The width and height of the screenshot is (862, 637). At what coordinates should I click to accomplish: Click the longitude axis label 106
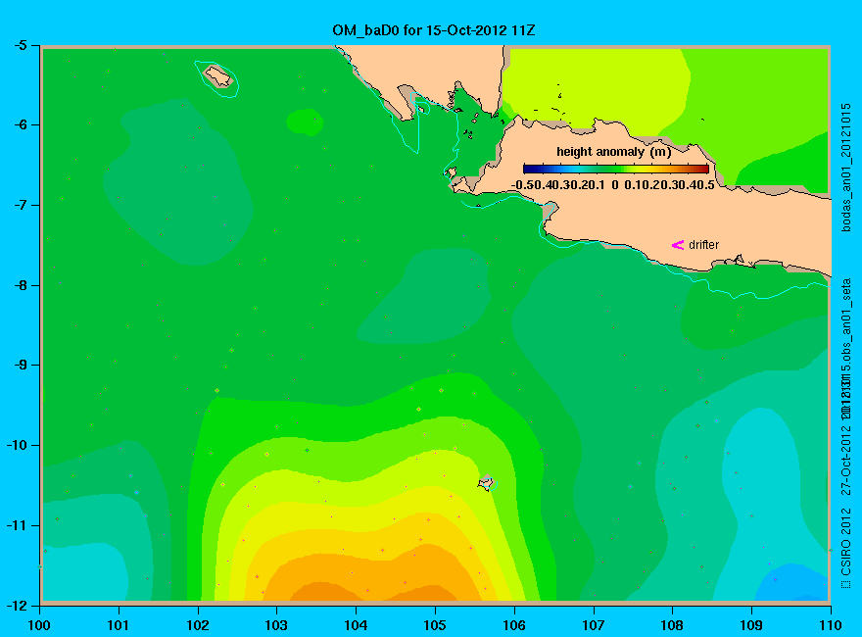(514, 625)
